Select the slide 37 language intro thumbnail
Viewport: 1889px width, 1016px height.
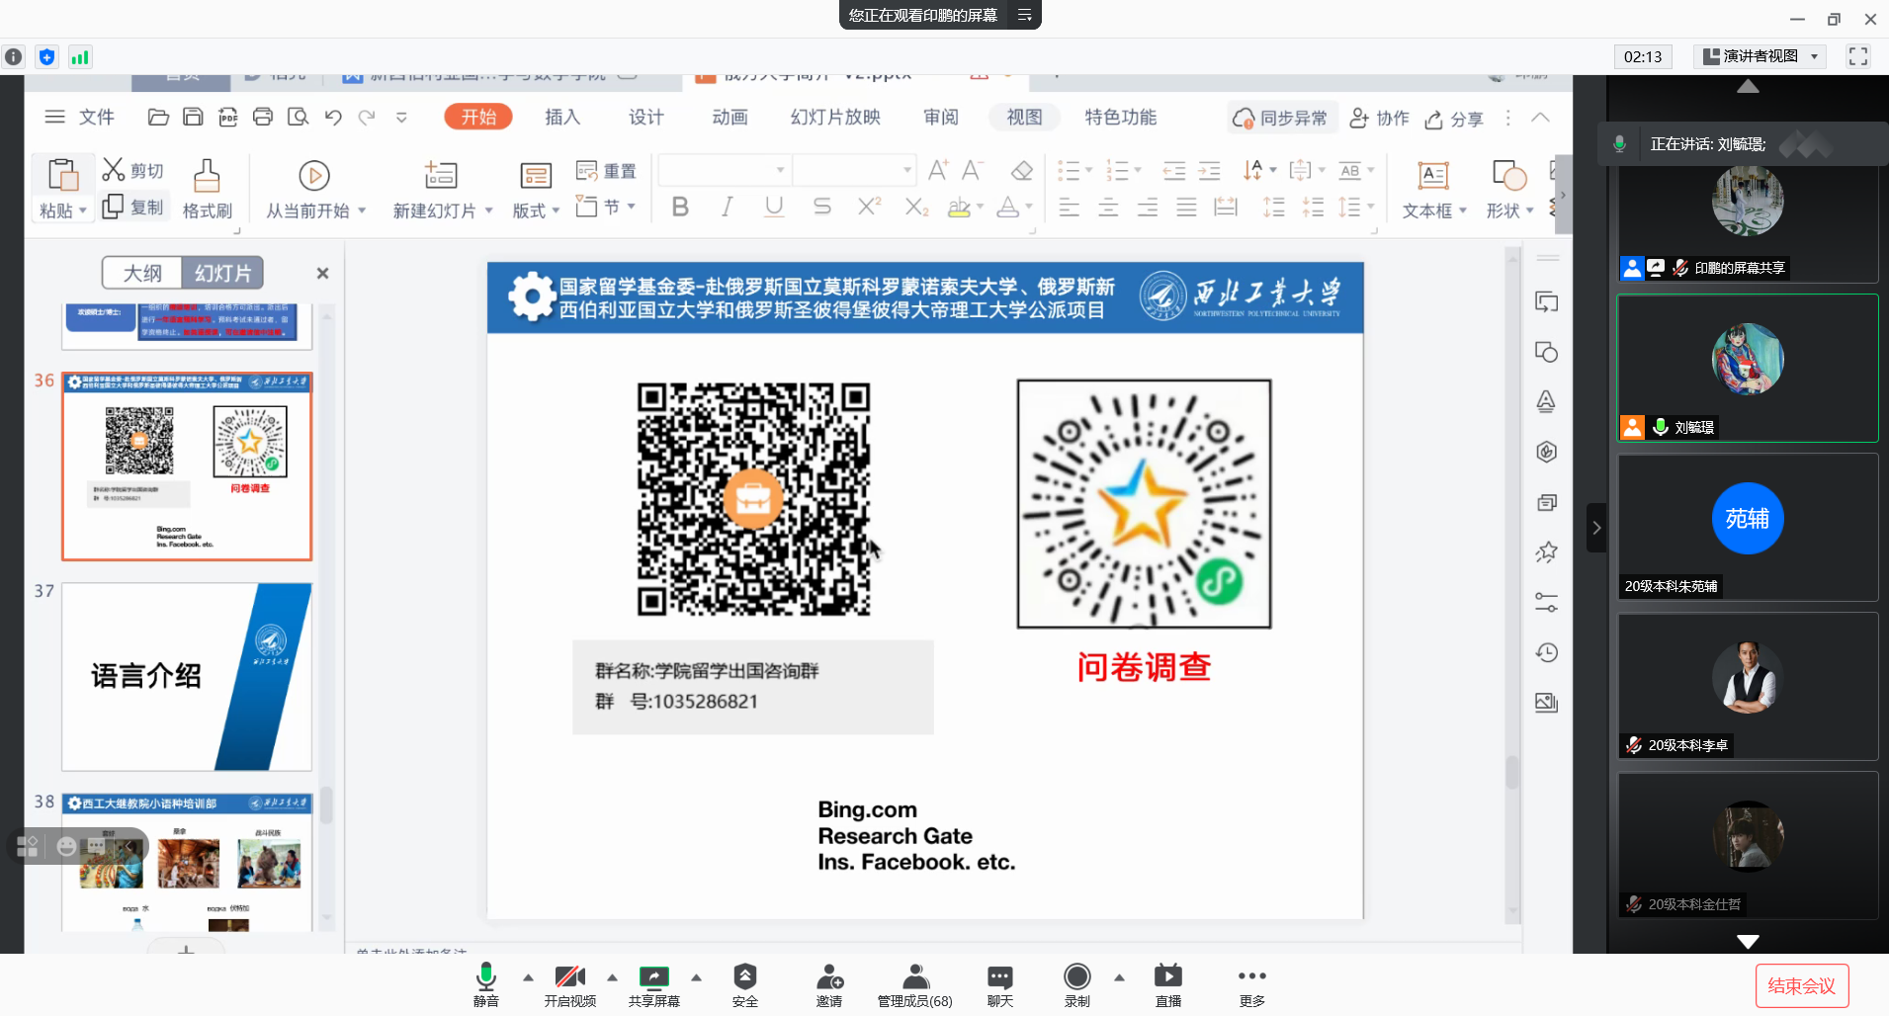187,677
